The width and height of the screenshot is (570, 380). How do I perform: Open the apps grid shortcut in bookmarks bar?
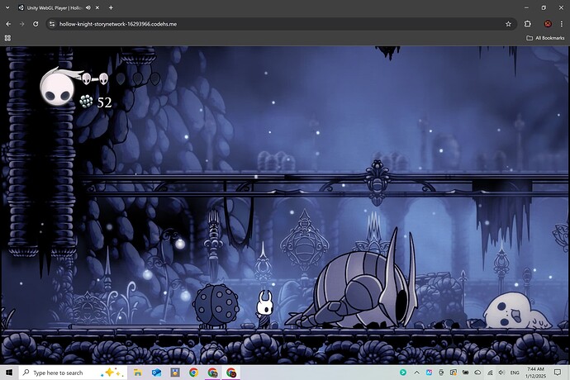[7, 38]
